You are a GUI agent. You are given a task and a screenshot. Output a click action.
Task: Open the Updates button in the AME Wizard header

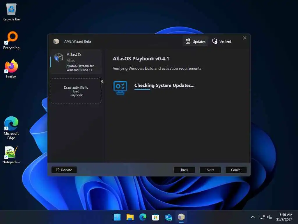coord(195,41)
